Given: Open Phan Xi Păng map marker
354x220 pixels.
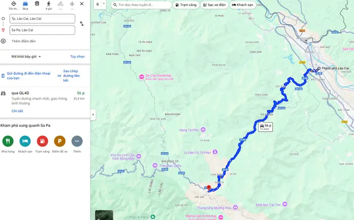Looking at the screenshot, I should 153,217.
